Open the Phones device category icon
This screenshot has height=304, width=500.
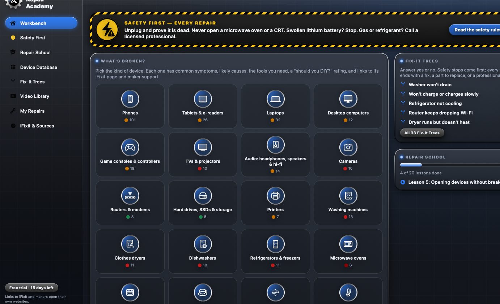(130, 99)
